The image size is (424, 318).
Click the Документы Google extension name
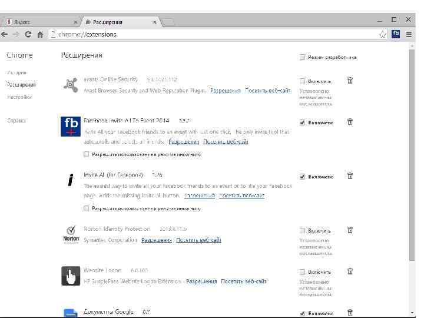click(108, 312)
